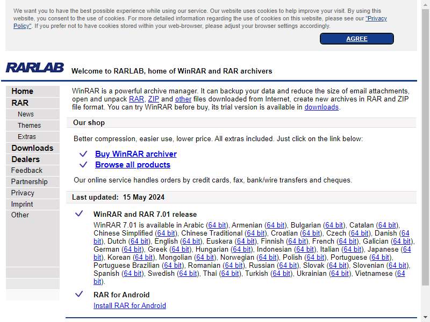430x322 pixels.
Task: Download Greek 64 bit WinRAR
Action: click(x=180, y=250)
